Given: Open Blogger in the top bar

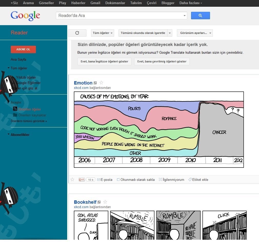Looking at the screenshot, I should tap(168, 3).
